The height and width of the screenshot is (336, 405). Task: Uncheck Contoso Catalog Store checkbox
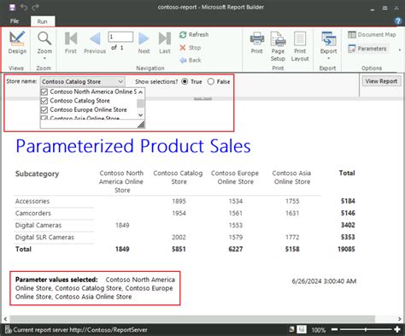(x=44, y=101)
